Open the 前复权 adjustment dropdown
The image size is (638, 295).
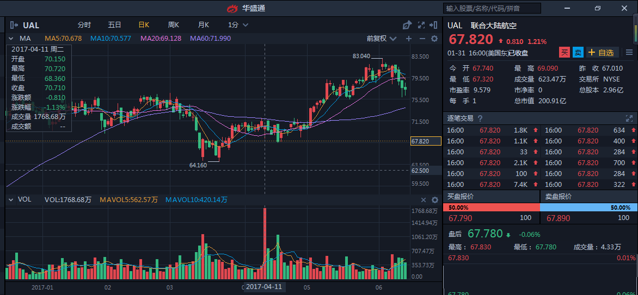click(x=379, y=39)
